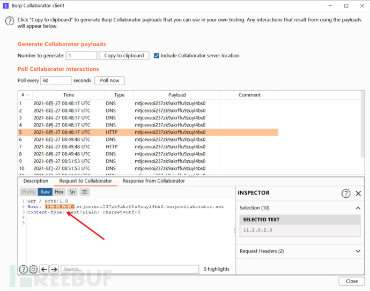
Task: Select interaction row 7 HTTP
Action: coord(148,147)
